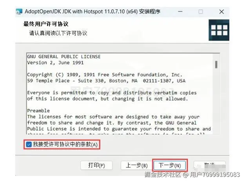Click the 打印(P) print button
The height and width of the screenshot is (183, 245).
click(x=96, y=165)
